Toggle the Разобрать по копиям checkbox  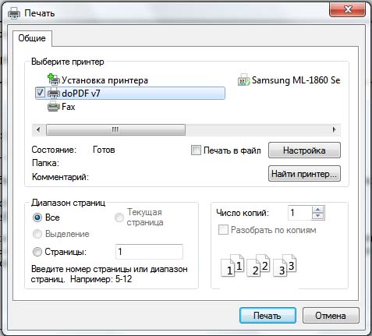[x=223, y=230]
